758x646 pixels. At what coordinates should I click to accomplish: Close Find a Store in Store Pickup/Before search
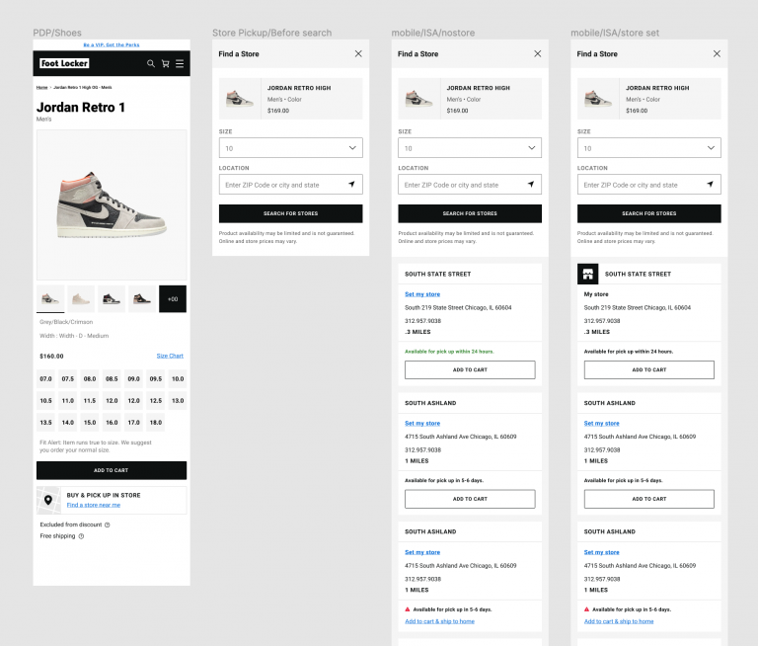pyautogui.click(x=358, y=53)
